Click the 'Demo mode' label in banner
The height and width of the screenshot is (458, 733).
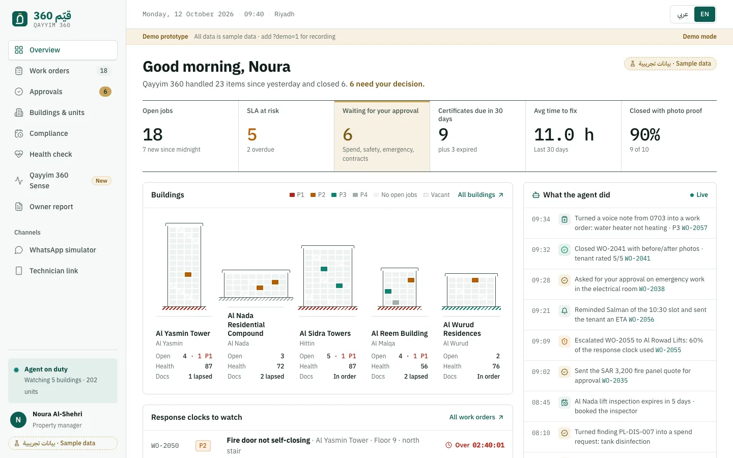coord(699,37)
